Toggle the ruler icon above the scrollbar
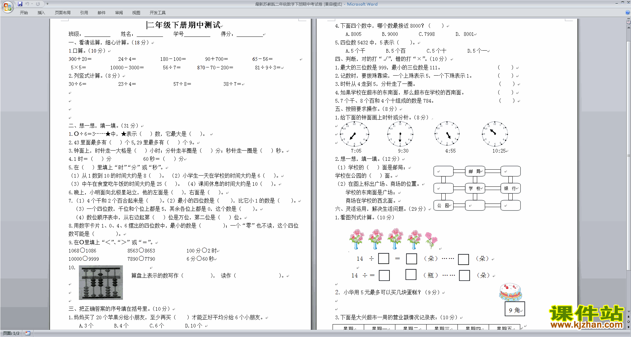The height and width of the screenshot is (337, 631). [629, 22]
